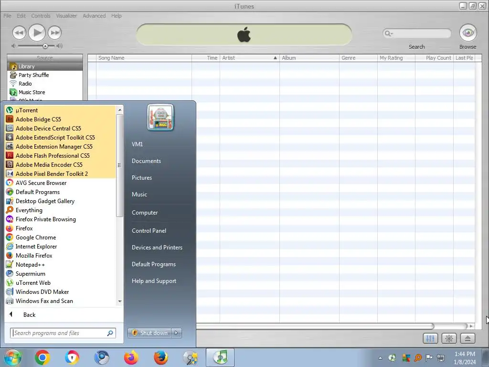Open Adobe Pixel Bender Toolkit 2

pos(61,173)
